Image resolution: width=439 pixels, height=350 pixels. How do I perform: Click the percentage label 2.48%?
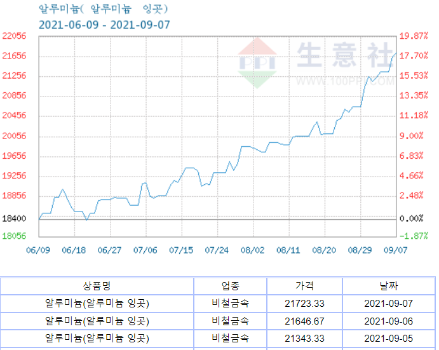coord(411,196)
